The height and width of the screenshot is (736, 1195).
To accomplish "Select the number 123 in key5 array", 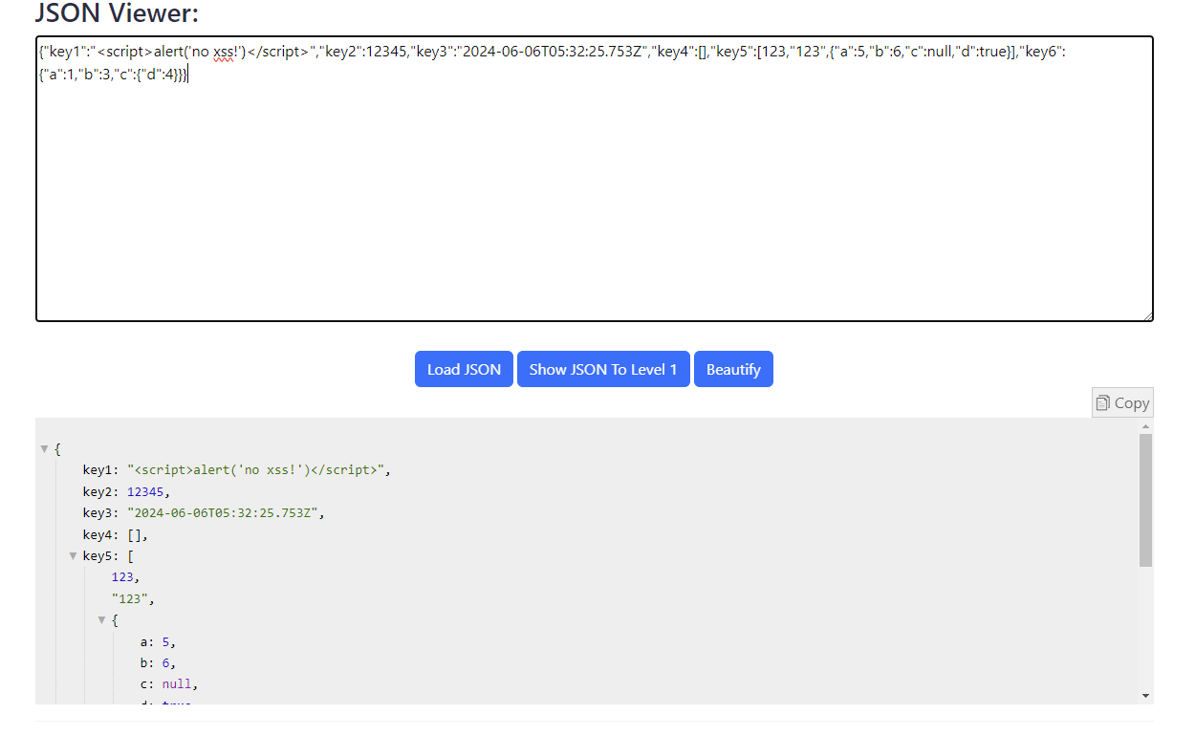I will 122,577.
